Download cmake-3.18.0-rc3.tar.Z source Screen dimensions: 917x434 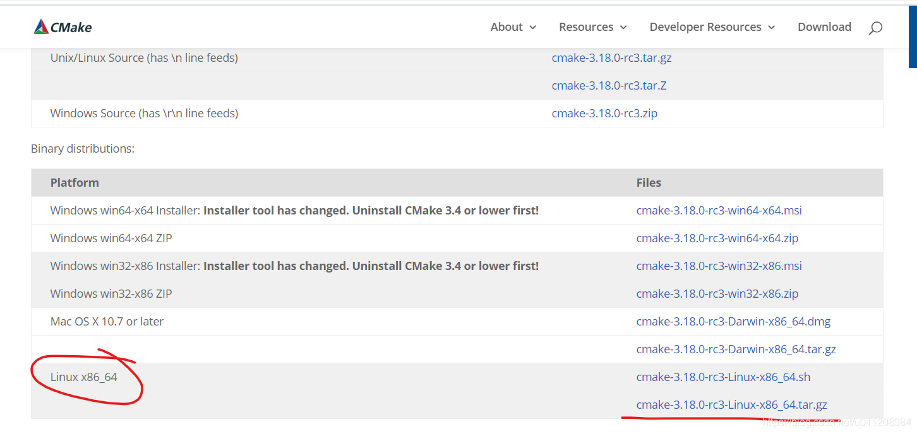609,86
